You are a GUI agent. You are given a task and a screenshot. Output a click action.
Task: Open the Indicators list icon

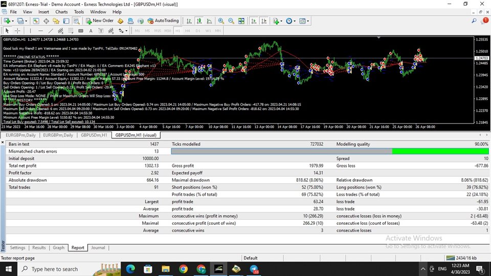coord(276,21)
